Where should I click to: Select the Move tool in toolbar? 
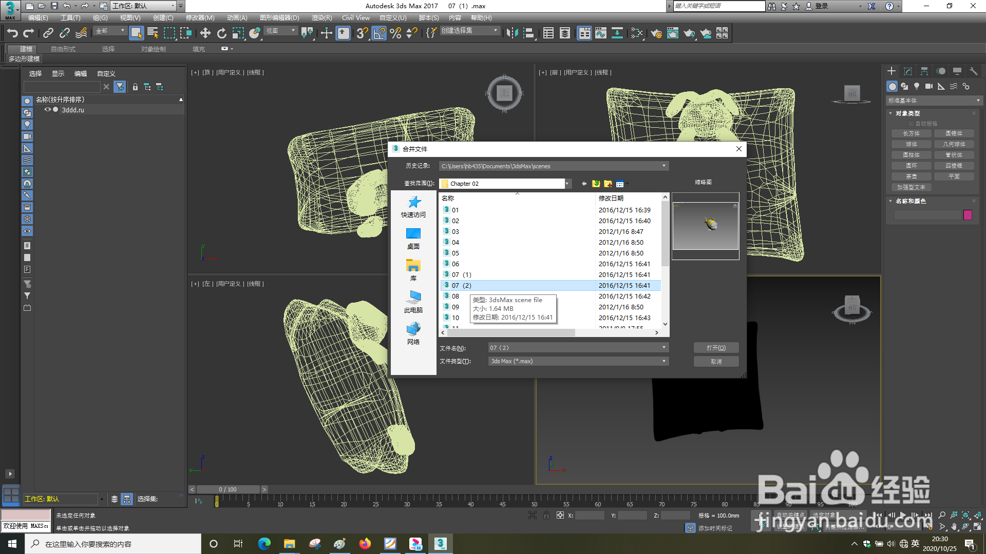point(205,33)
